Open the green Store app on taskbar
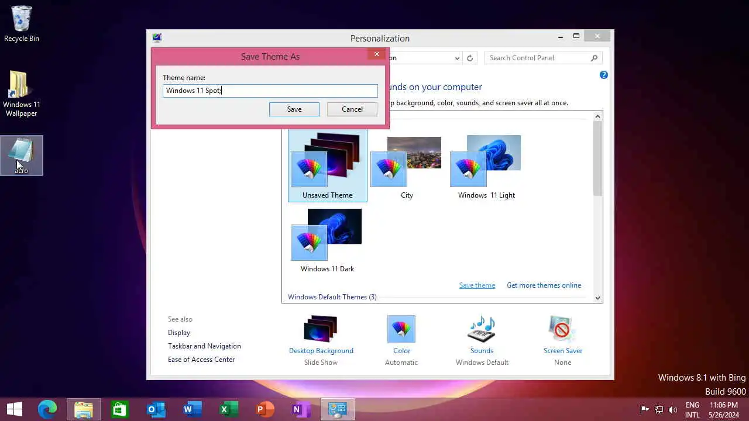The width and height of the screenshot is (749, 421). [x=119, y=409]
